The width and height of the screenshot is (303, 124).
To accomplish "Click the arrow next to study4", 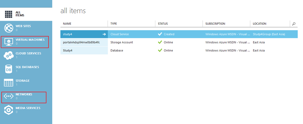I will pos(104,34).
